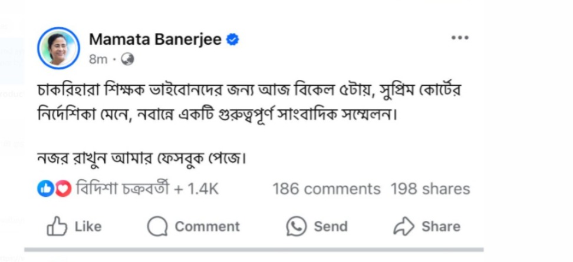View the 198 shares
573x262 pixels.
(x=430, y=189)
